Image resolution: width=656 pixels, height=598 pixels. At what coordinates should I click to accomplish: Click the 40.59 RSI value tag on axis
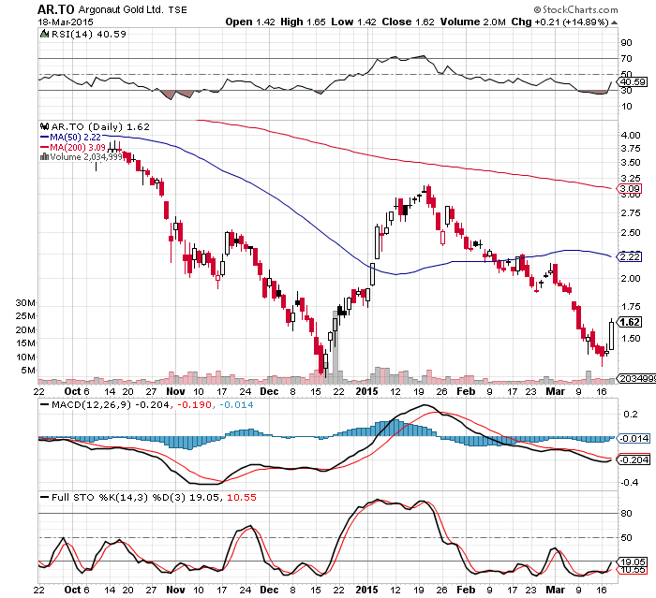[x=633, y=82]
